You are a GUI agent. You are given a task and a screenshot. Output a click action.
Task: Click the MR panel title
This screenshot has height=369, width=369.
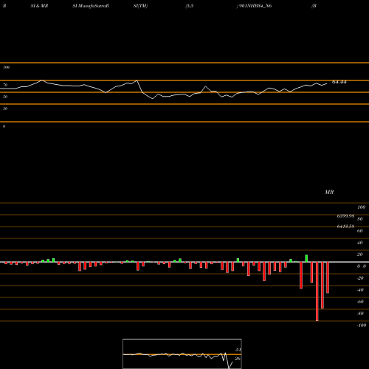[329, 192]
